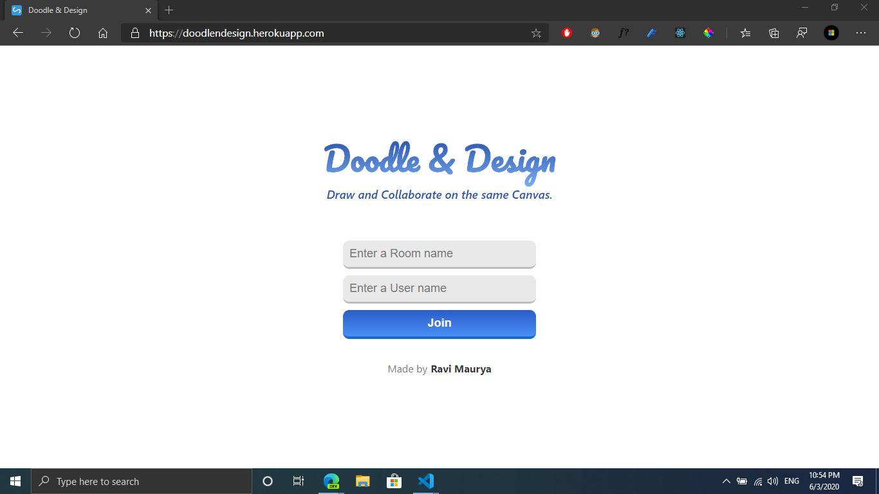Click the send feedback icon in toolbar
This screenshot has height=494, width=879.
tap(802, 33)
